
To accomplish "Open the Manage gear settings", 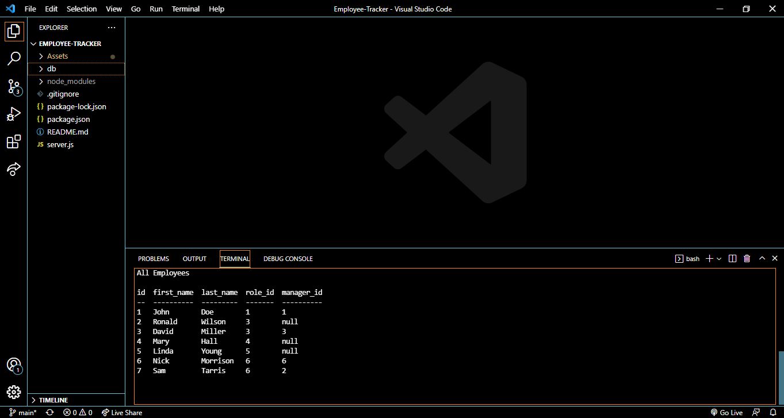I will tap(14, 392).
